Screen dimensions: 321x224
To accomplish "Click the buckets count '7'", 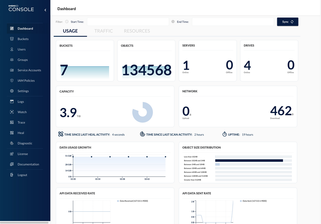I will click(x=64, y=70).
